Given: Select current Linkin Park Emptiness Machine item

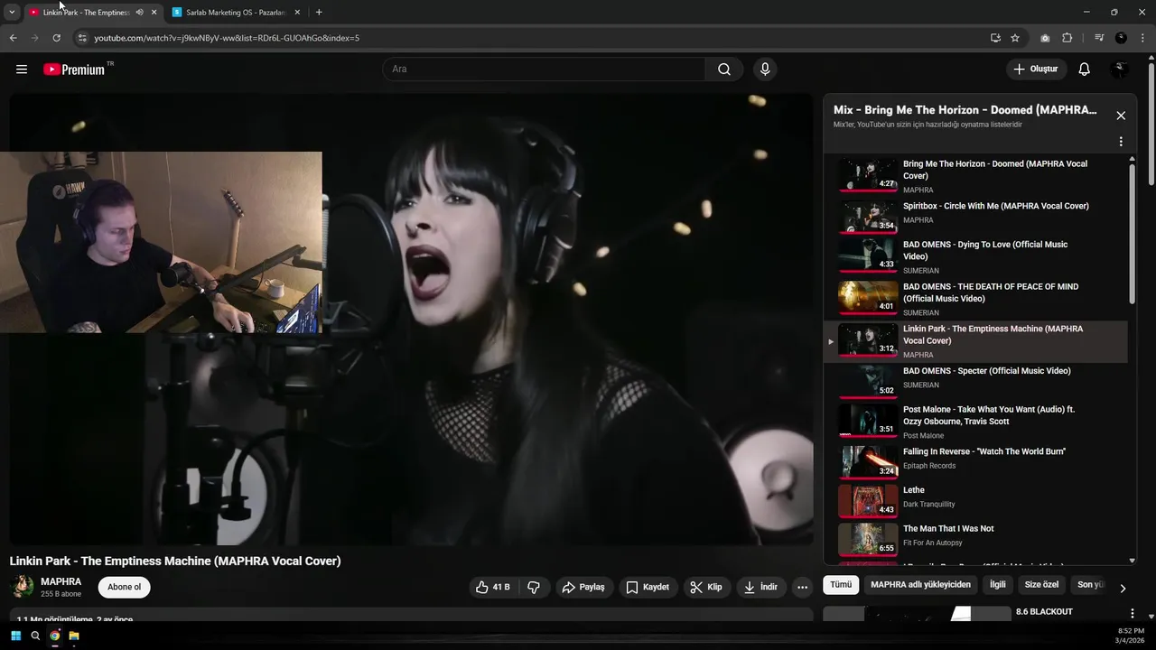Looking at the screenshot, I should 975,341.
